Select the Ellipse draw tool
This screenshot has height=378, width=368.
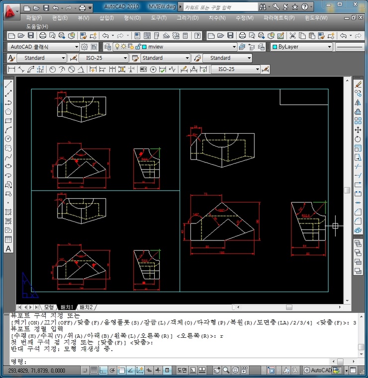8,166
